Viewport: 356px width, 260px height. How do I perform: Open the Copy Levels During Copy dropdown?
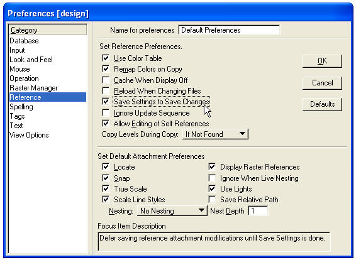click(x=215, y=134)
